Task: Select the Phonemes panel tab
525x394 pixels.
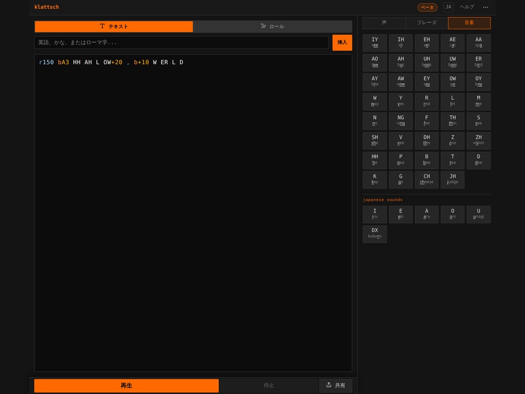Action: click(469, 23)
